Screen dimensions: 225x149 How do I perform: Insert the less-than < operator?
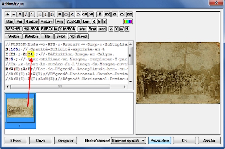pos(72,14)
